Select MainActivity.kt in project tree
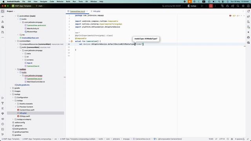Viewport: 251px width, 141px height. (x=33, y=29)
